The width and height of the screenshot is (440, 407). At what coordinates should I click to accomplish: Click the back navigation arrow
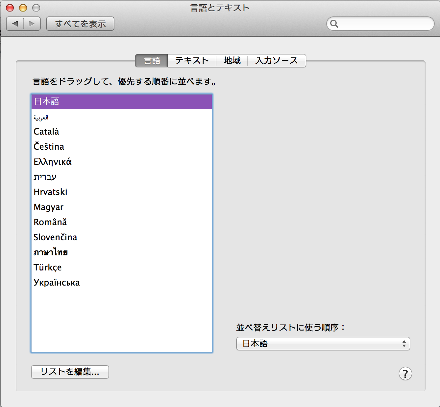(15, 24)
